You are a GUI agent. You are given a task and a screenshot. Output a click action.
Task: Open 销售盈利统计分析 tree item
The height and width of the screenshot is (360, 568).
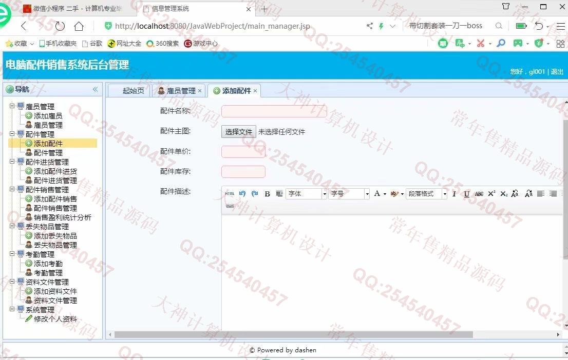coord(62,217)
